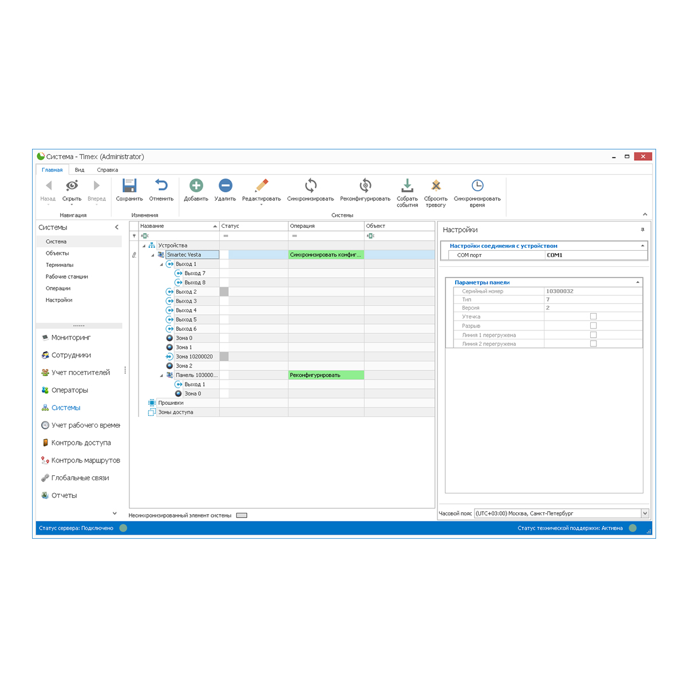Enable the Линия 1 перегружена checkbox
This screenshot has height=687, width=687.
click(593, 335)
